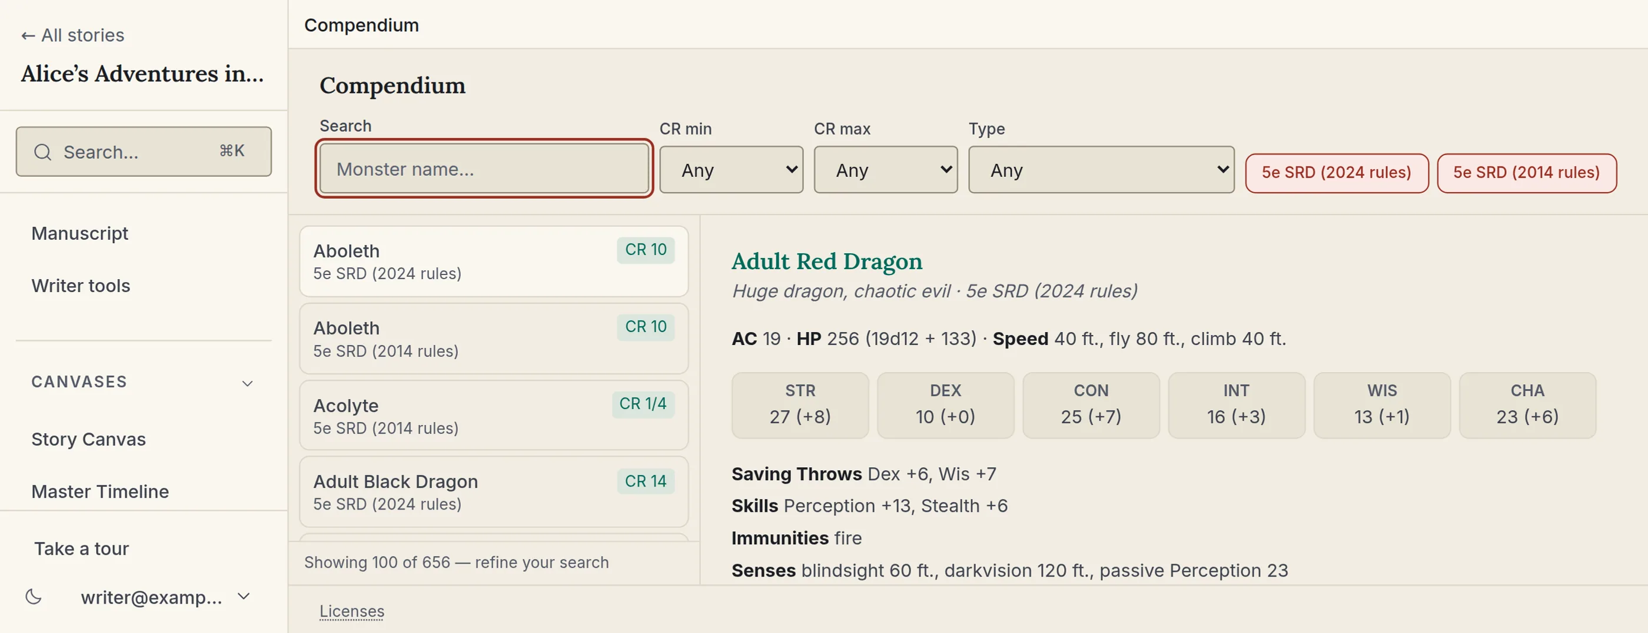Viewport: 1648px width, 633px height.
Task: Click the INT 16 (+3) stat box
Action: (x=1237, y=405)
